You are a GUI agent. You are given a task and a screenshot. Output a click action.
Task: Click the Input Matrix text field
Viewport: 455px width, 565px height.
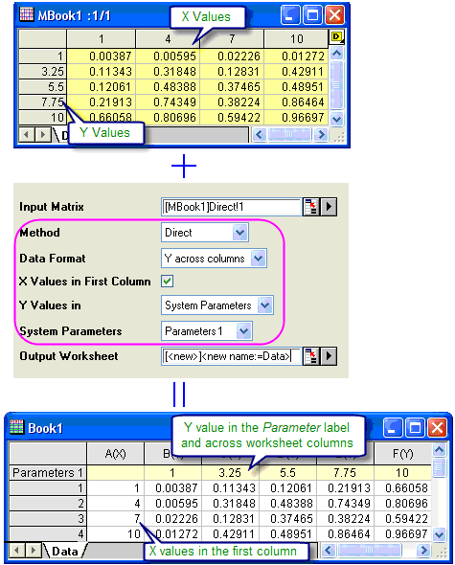231,207
